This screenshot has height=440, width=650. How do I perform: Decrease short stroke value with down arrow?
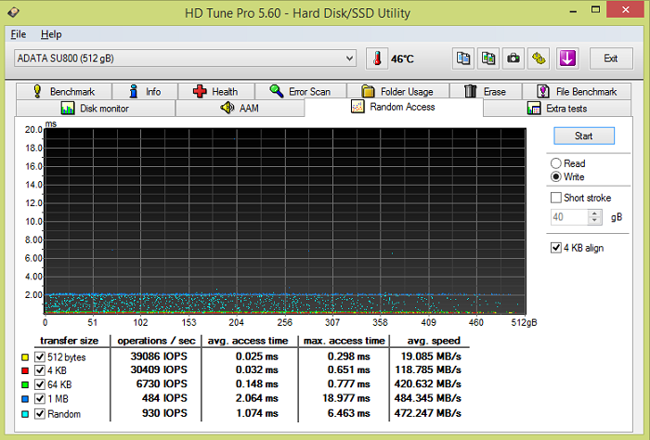click(595, 221)
